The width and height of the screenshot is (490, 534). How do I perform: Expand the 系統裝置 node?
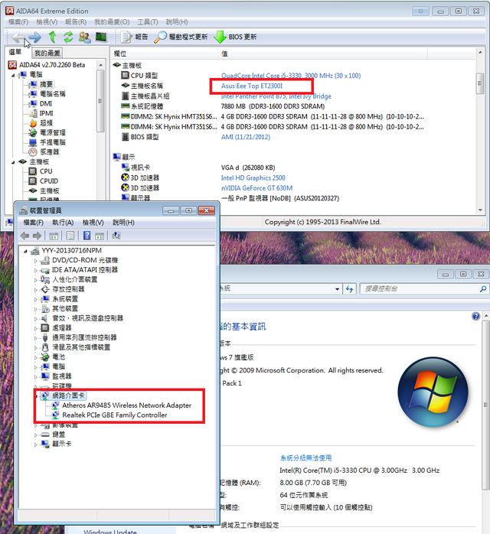(36, 300)
